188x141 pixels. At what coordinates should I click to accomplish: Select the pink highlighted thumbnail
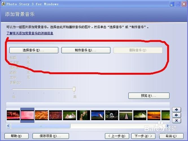(27, 115)
